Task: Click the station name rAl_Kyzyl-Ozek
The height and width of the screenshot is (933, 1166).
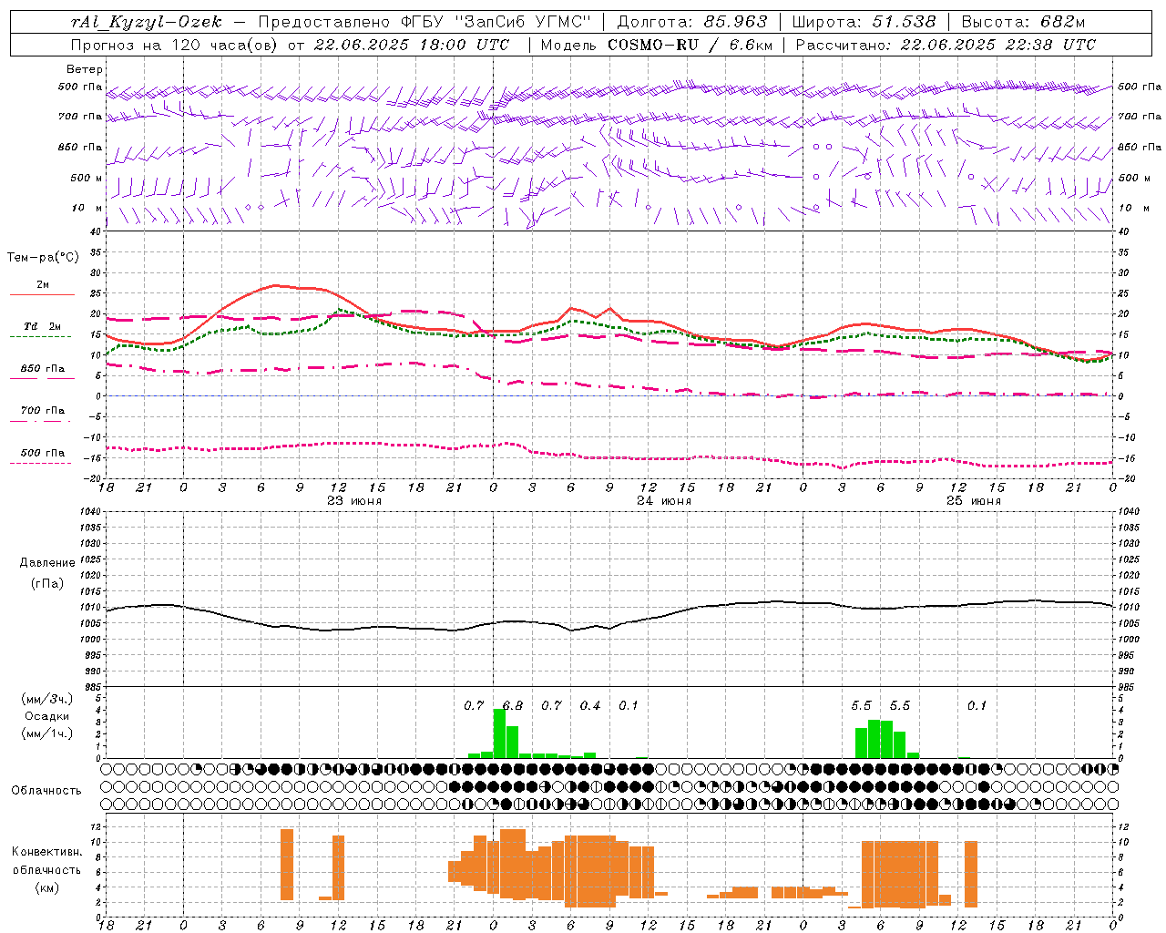Action: [x=146, y=22]
